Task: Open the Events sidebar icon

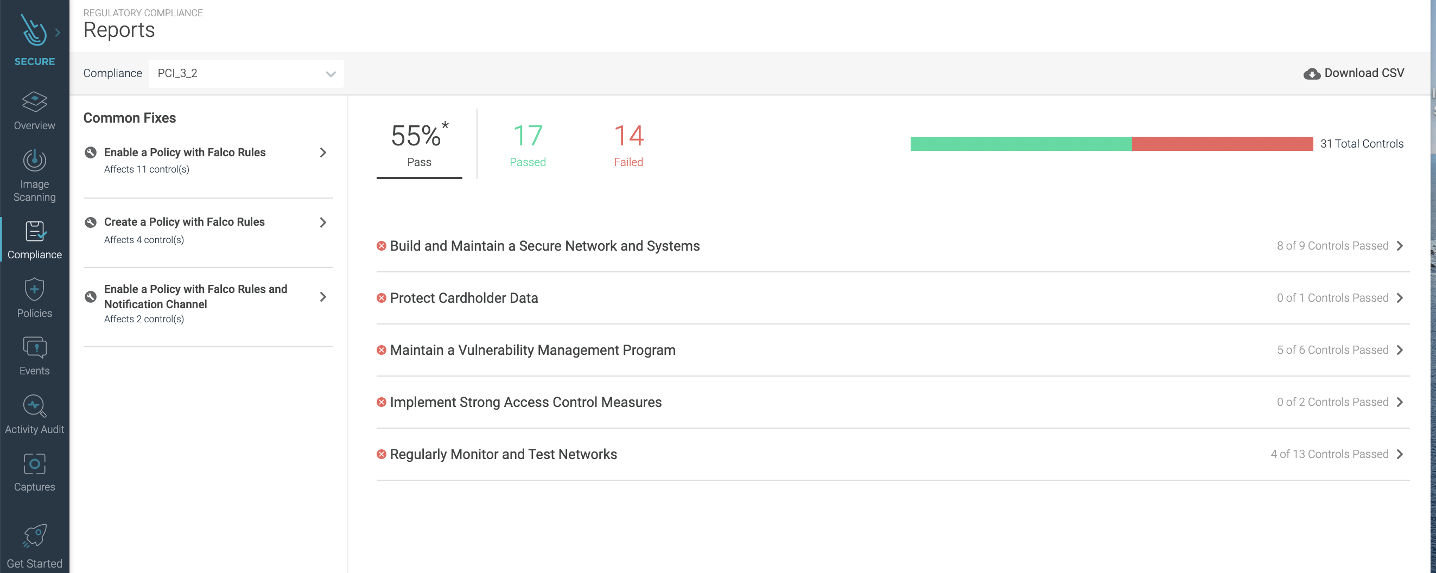Action: pyautogui.click(x=35, y=347)
